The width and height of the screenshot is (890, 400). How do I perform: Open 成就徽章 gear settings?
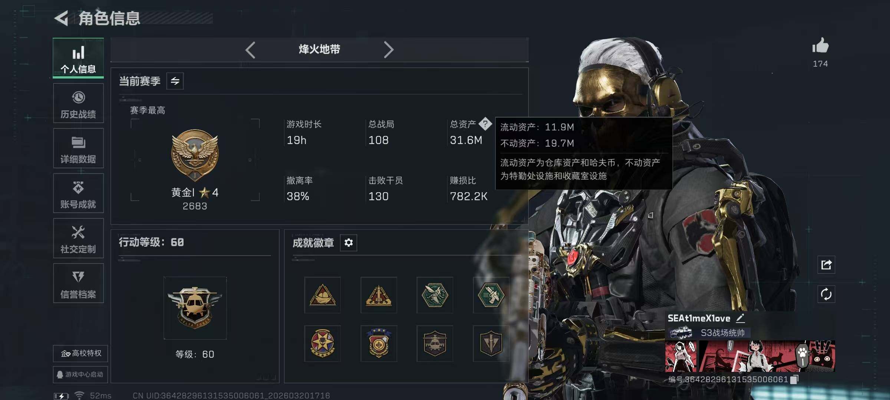tap(349, 243)
